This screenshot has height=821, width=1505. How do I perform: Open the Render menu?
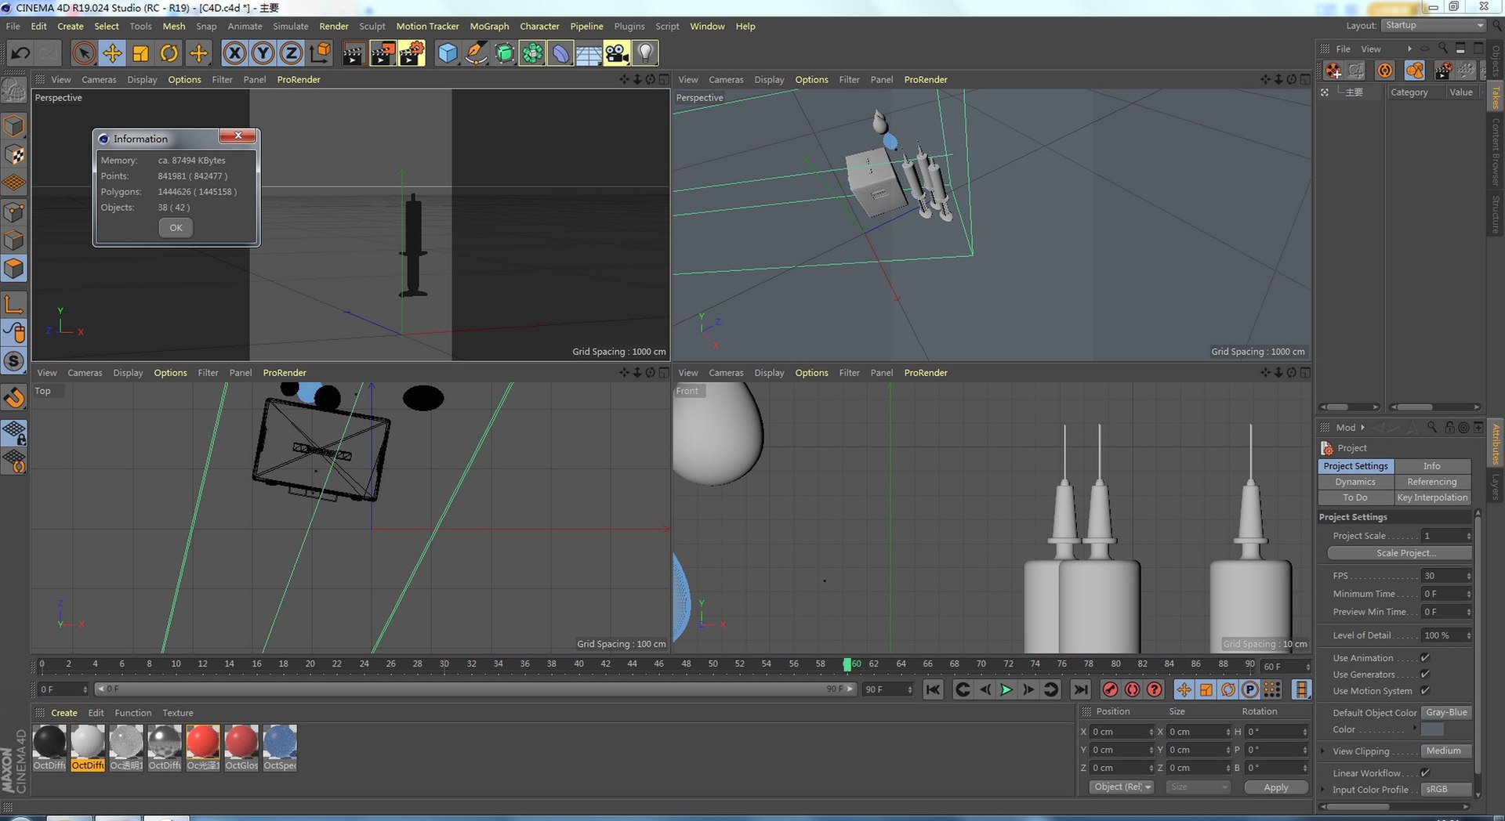point(334,26)
